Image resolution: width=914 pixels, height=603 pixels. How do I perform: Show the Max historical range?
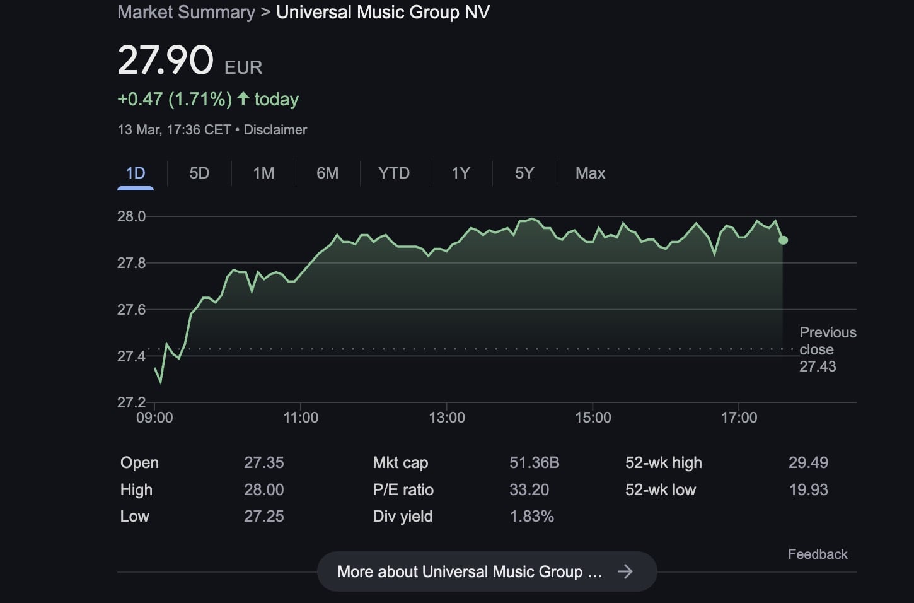(x=590, y=173)
